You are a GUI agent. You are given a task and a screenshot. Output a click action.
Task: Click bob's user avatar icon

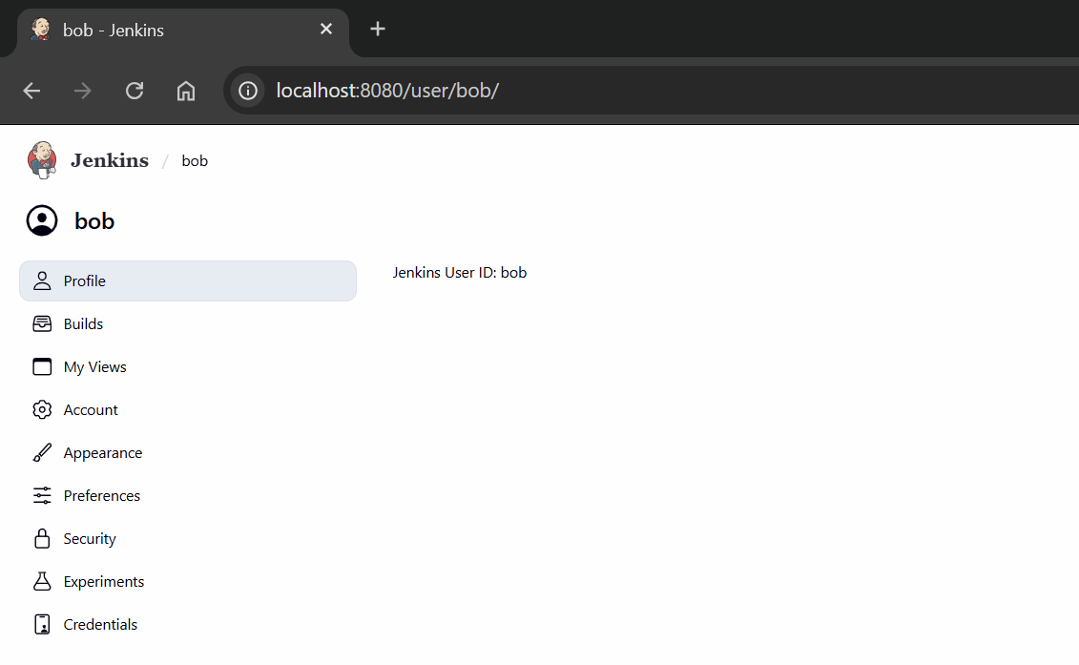pyautogui.click(x=42, y=221)
